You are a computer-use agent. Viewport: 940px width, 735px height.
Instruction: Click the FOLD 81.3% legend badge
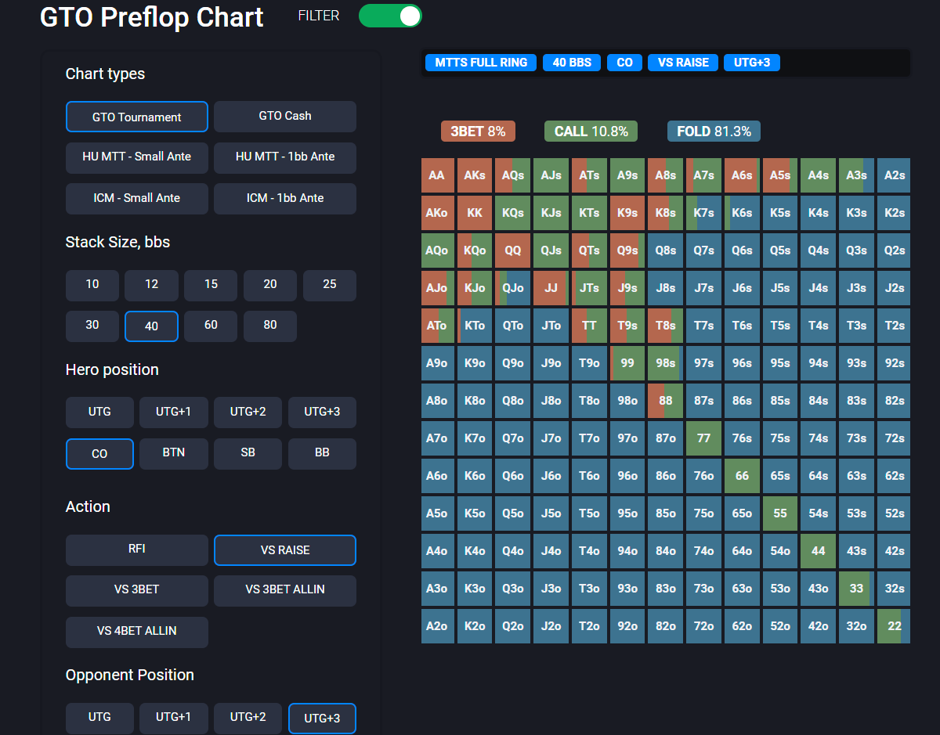coord(714,132)
